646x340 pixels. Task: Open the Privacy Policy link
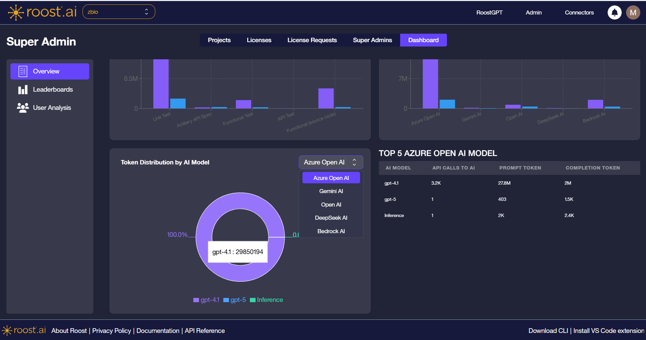click(x=111, y=331)
